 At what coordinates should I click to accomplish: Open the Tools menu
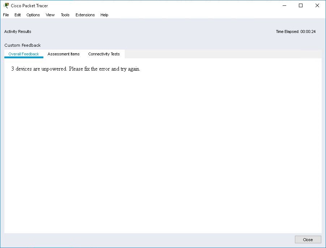click(x=65, y=15)
